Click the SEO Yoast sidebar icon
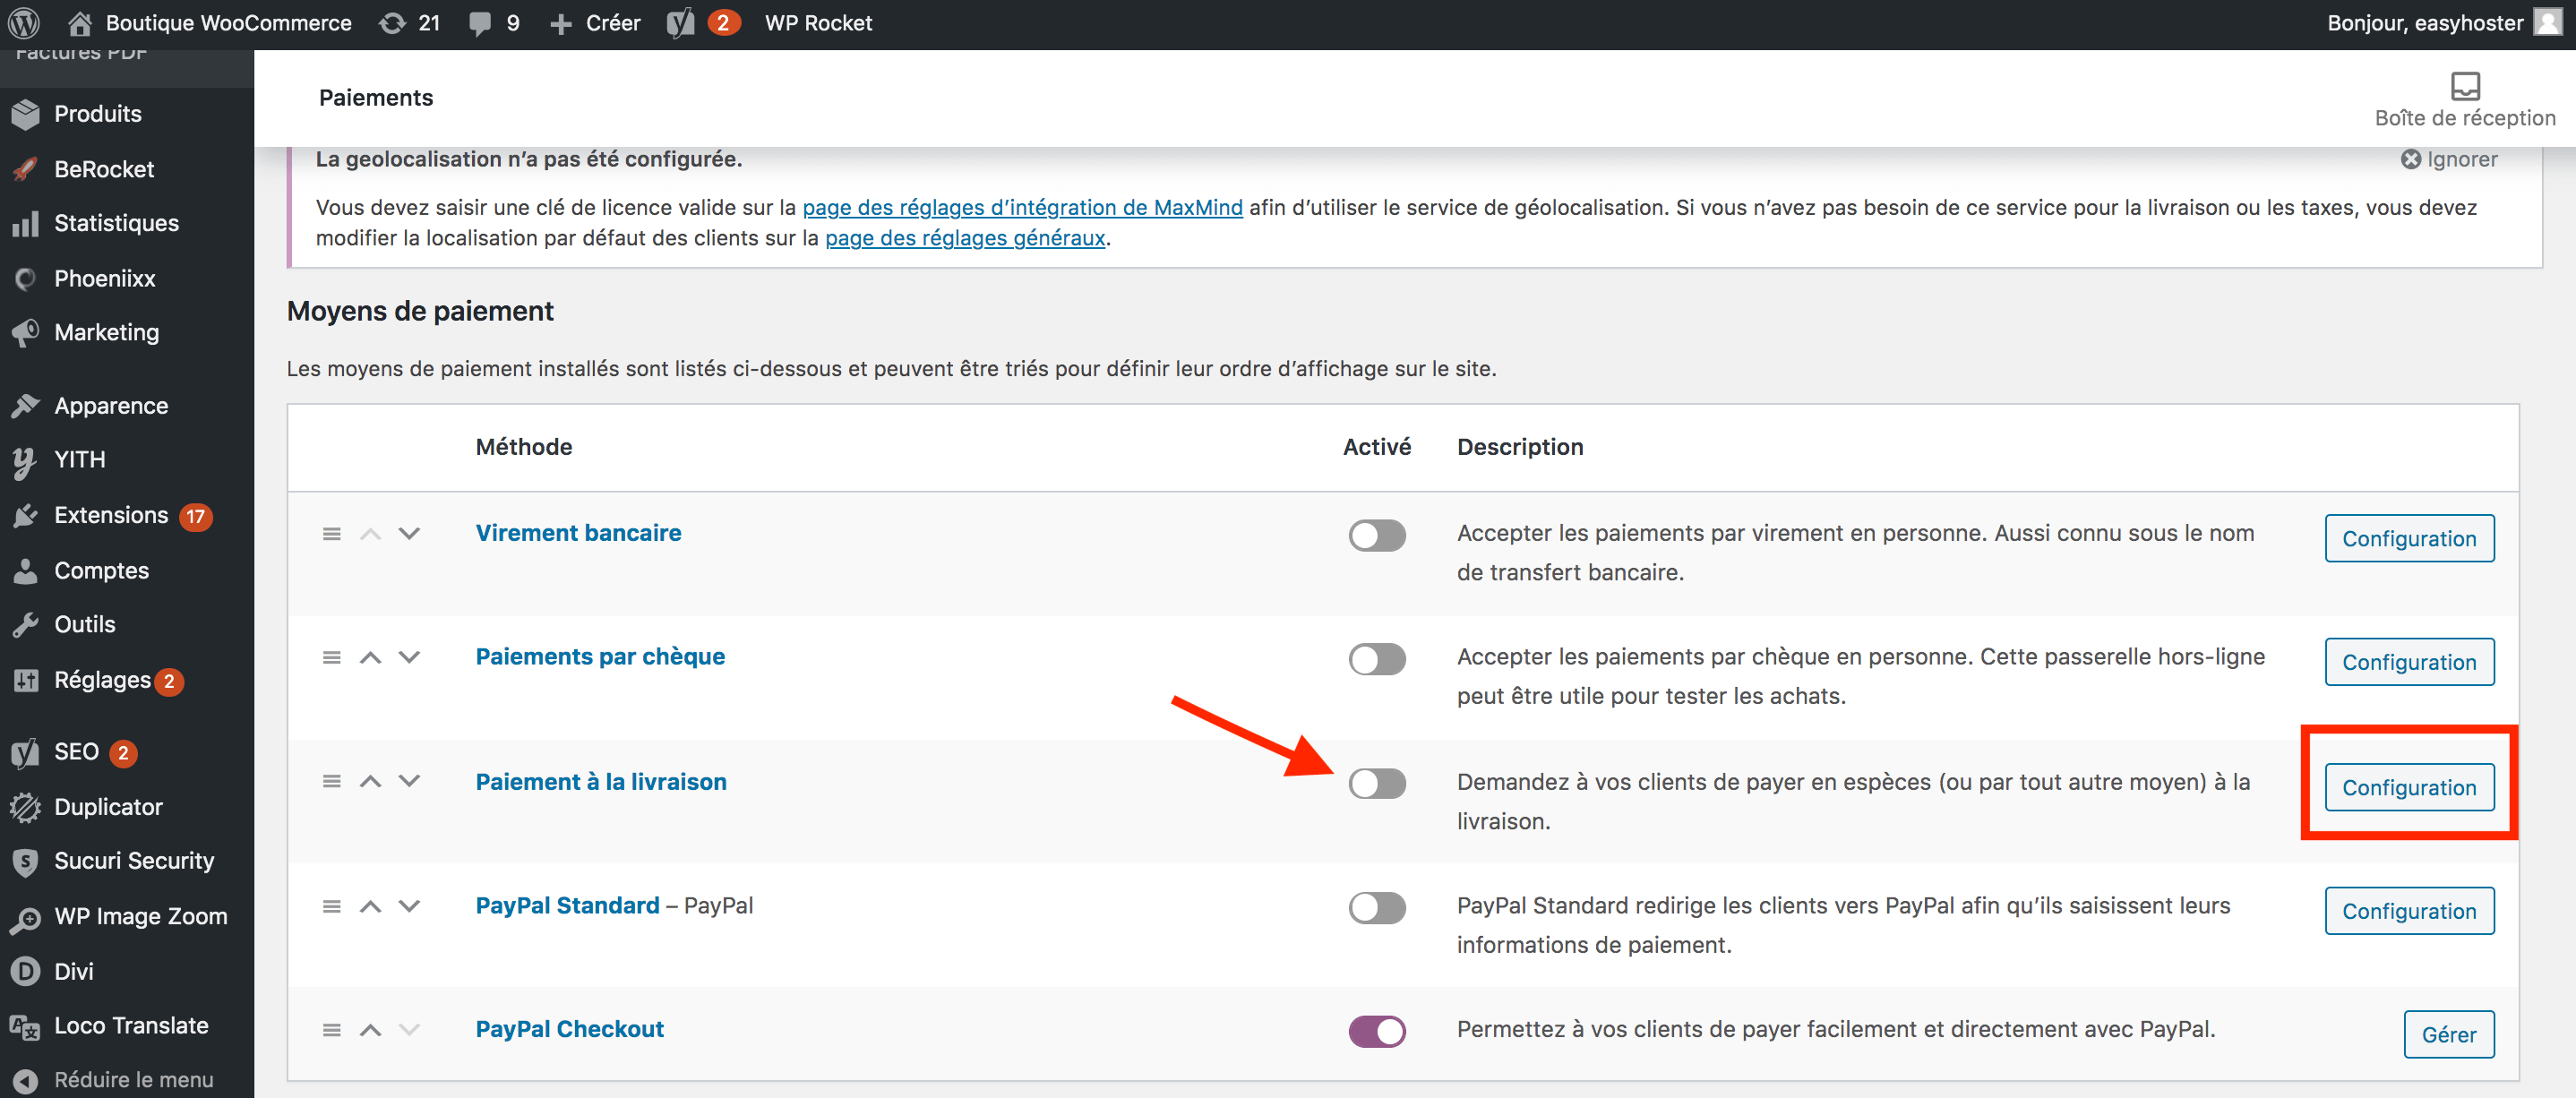 (x=26, y=752)
